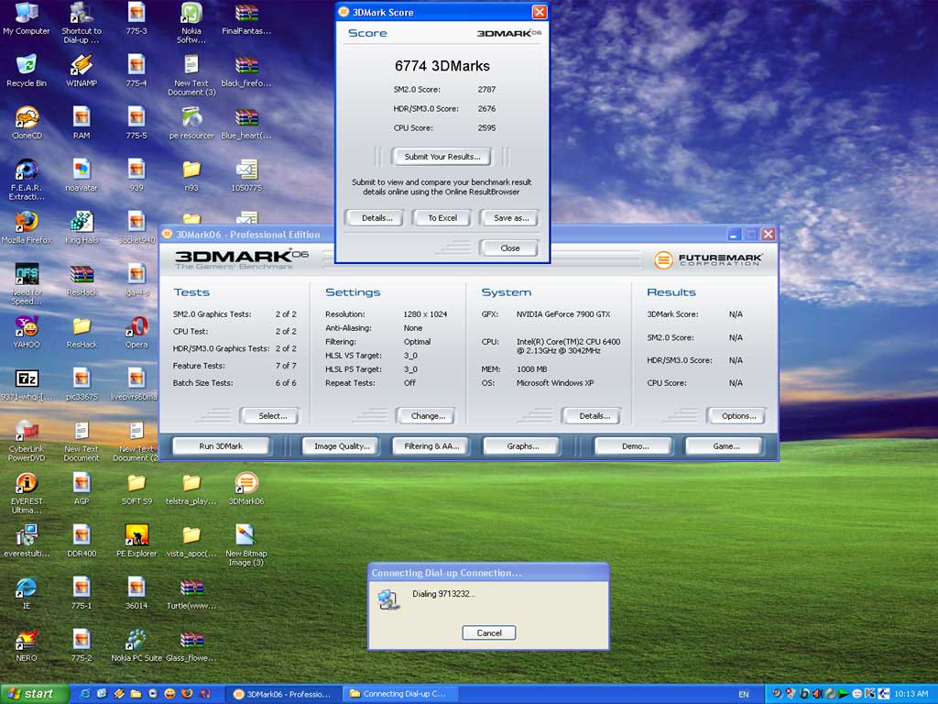Click the Game button in 3DMark06
Viewport: 938px width, 704px height.
click(x=725, y=446)
